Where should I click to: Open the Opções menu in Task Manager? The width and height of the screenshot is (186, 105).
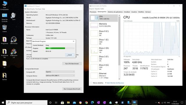point(97,9)
